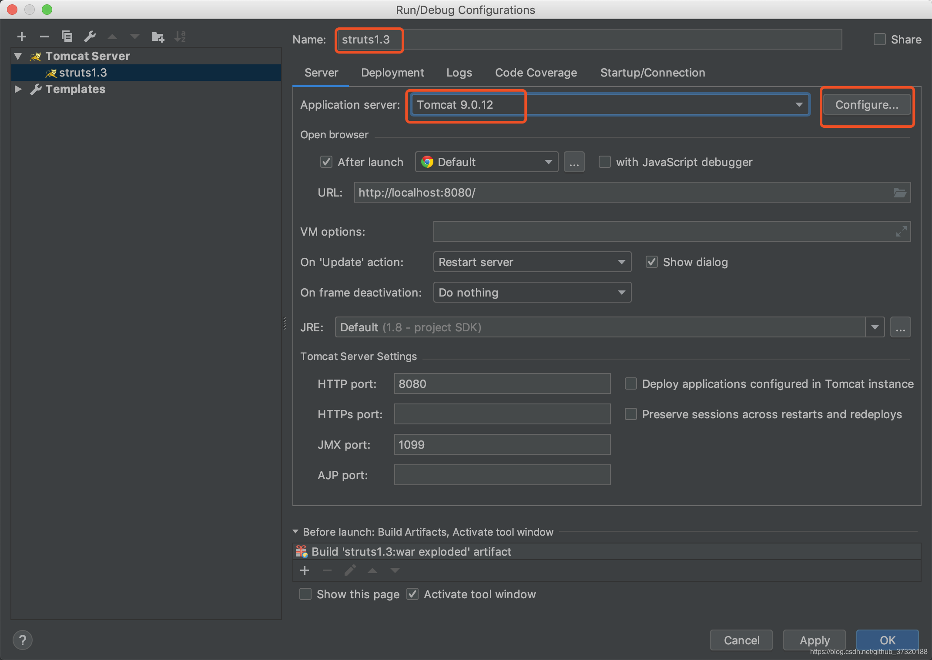This screenshot has width=932, height=660.
Task: Open the On frame deactivation dropdown
Action: pyautogui.click(x=532, y=293)
